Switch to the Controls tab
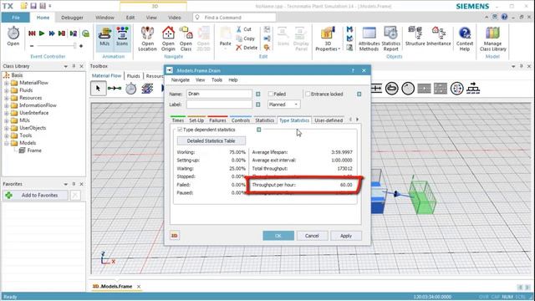This screenshot has height=301, width=535. (x=240, y=120)
